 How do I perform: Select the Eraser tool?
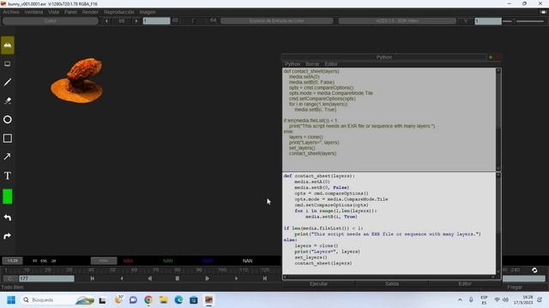(8, 101)
